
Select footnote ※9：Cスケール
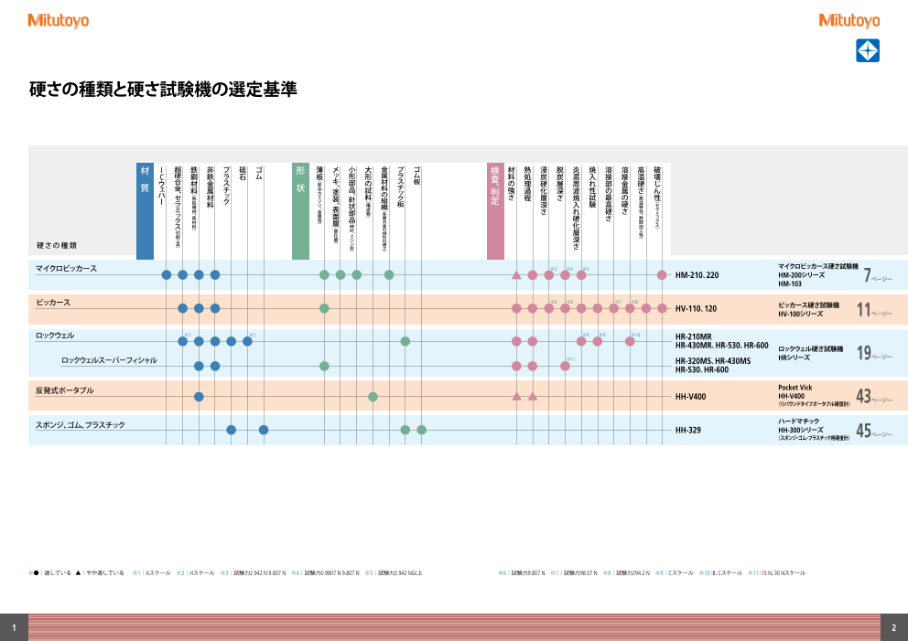674,573
